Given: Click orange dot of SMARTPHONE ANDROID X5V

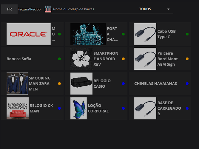Looking at the screenshot, I should [x=123, y=59].
